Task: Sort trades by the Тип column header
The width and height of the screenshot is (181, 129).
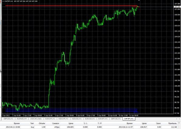Action: 32,124
